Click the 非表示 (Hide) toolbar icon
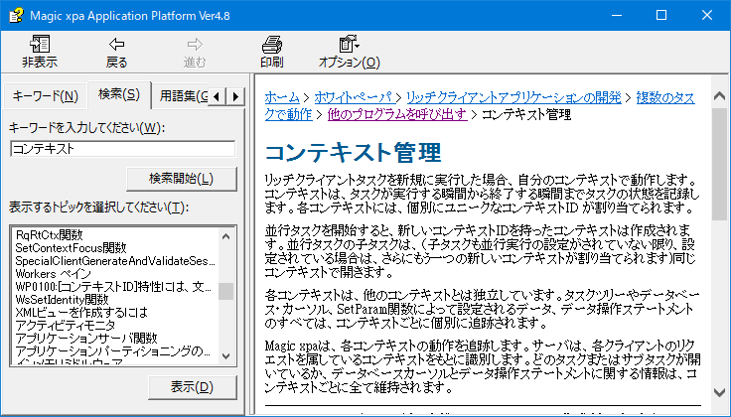Viewport: 731px width, 417px height. tap(40, 45)
